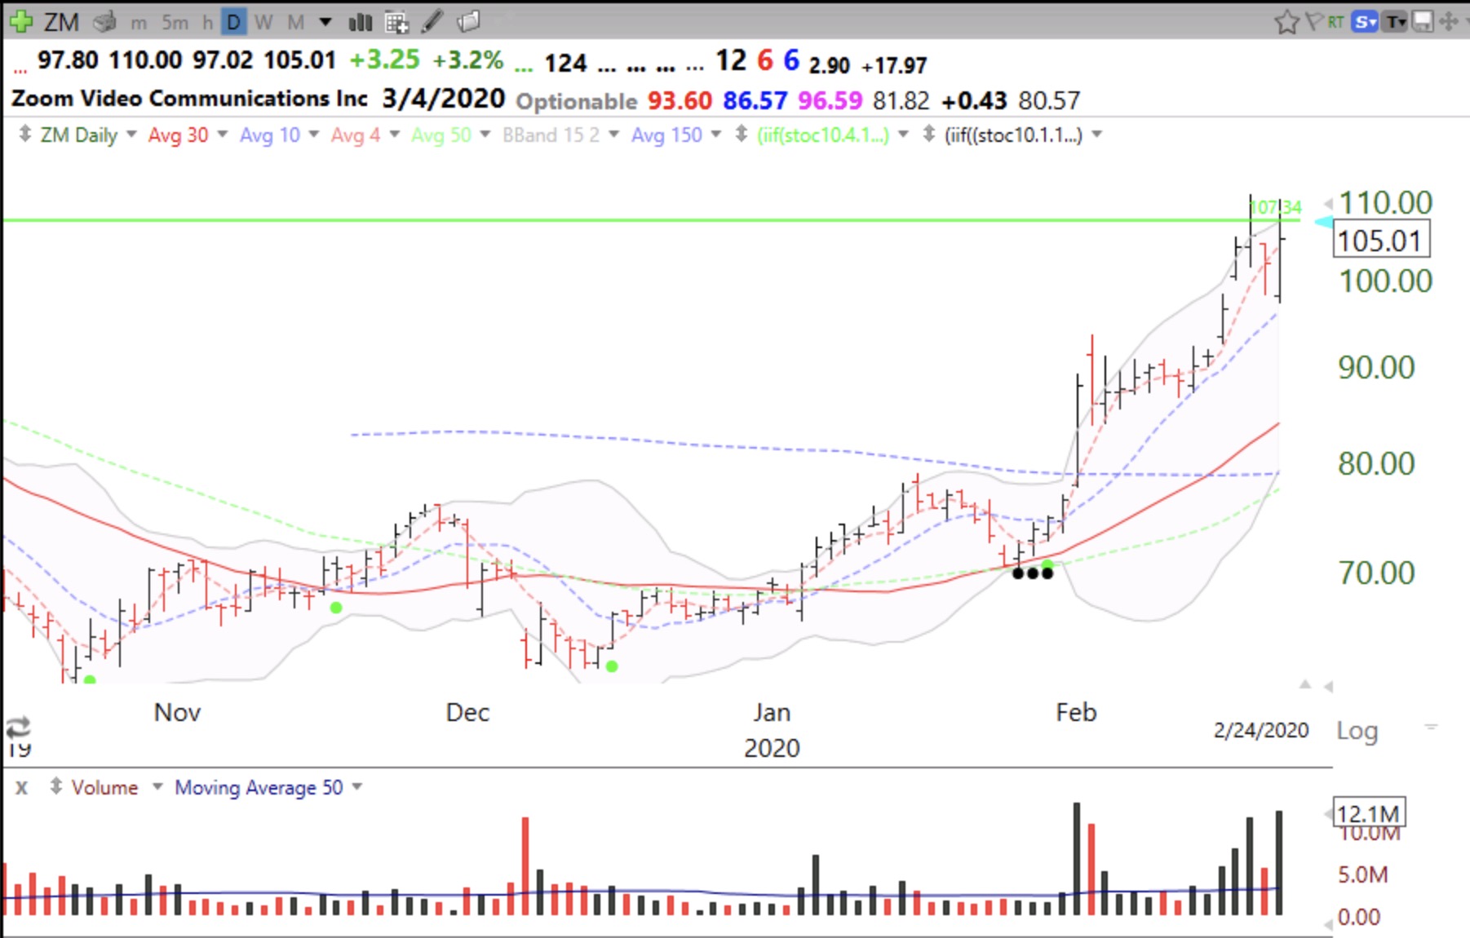Close the volume pane with X
1470x938 pixels.
pos(22,788)
